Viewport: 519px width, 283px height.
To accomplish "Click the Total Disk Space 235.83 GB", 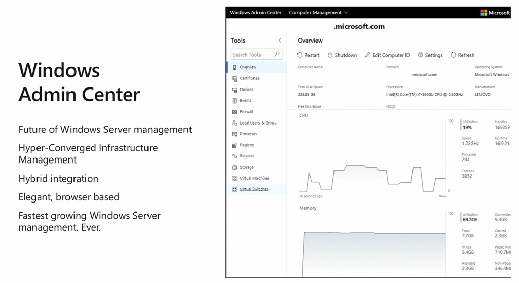I will click(x=307, y=95).
